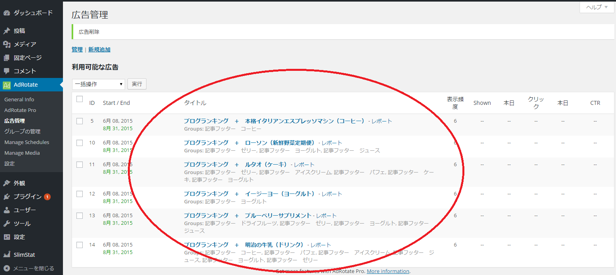Open General Info submenu item
The width and height of the screenshot is (616, 275).
(x=19, y=99)
